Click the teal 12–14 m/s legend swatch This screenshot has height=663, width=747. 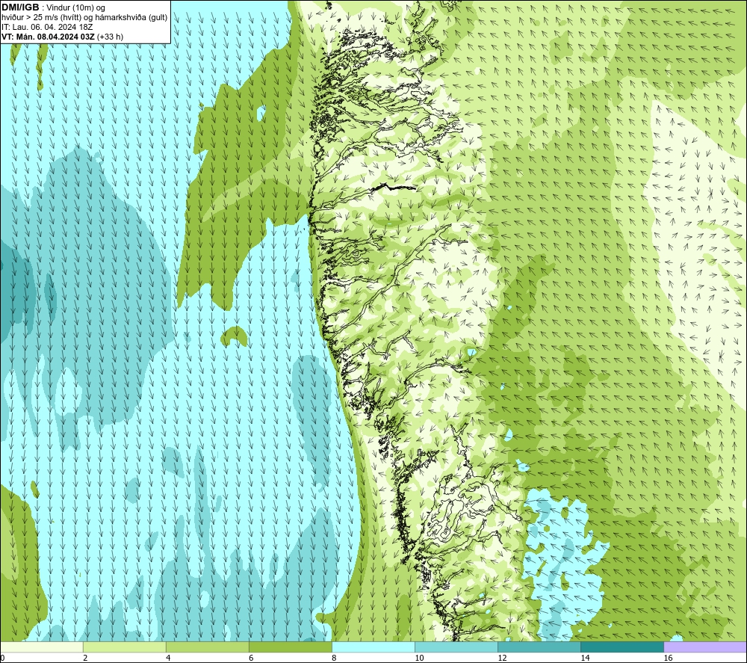[539, 647]
